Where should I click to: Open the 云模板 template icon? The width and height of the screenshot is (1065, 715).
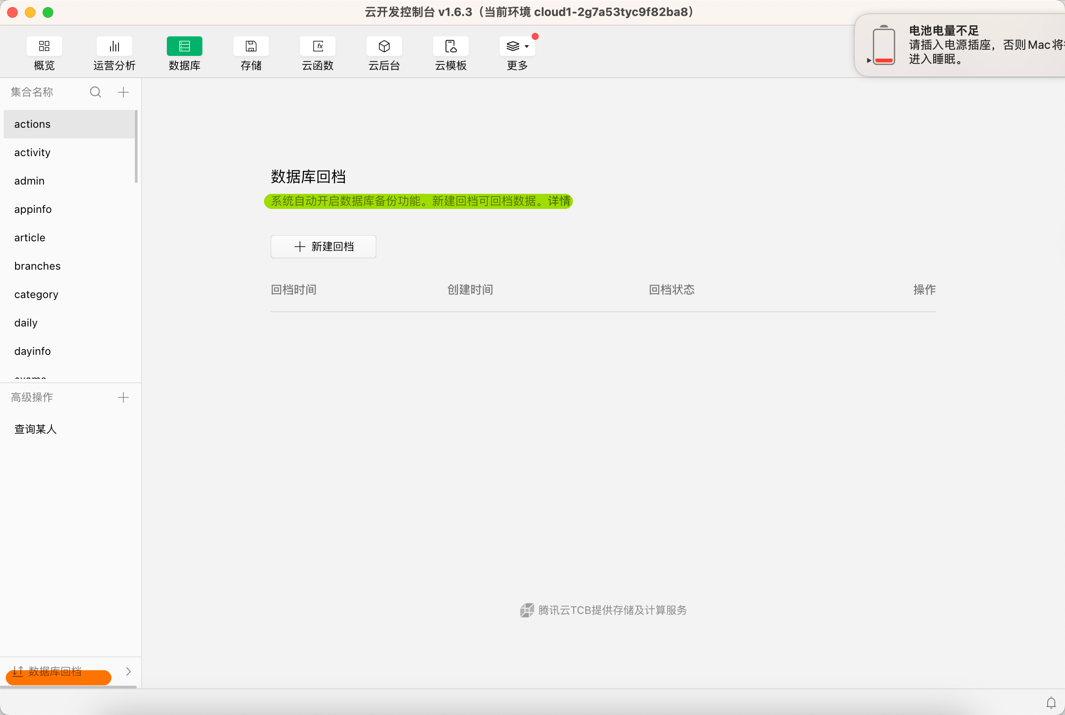click(451, 47)
